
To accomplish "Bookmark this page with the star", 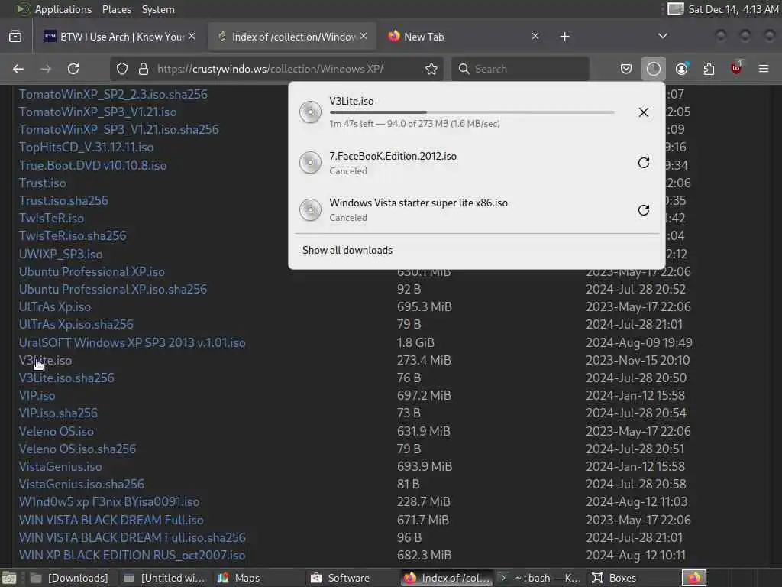I will pyautogui.click(x=431, y=69).
